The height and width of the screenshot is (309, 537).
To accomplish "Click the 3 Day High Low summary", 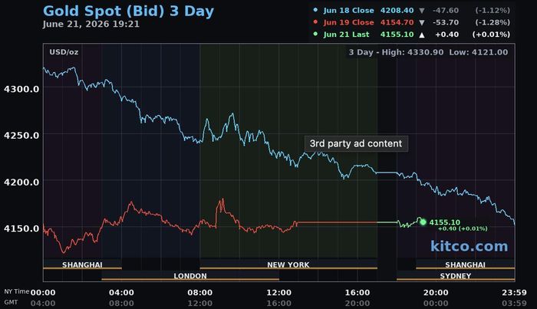I will pyautogui.click(x=428, y=52).
